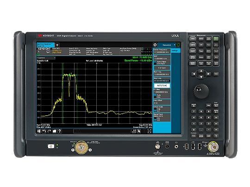Click the undo arrow icon
Viewport: 250px width, 187px height.
click(44, 131)
